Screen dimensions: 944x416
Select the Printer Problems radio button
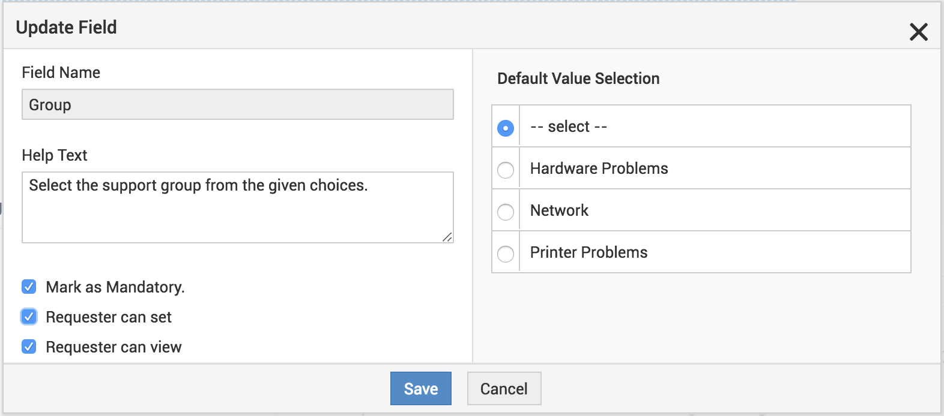[506, 254]
